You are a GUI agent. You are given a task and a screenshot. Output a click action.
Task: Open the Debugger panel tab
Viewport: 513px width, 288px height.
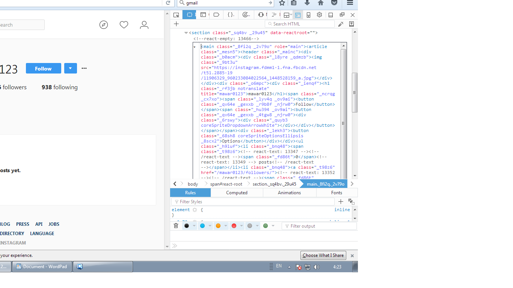[216, 15]
